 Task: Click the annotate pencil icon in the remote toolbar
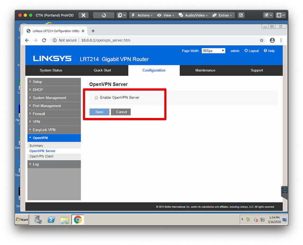(241, 15)
